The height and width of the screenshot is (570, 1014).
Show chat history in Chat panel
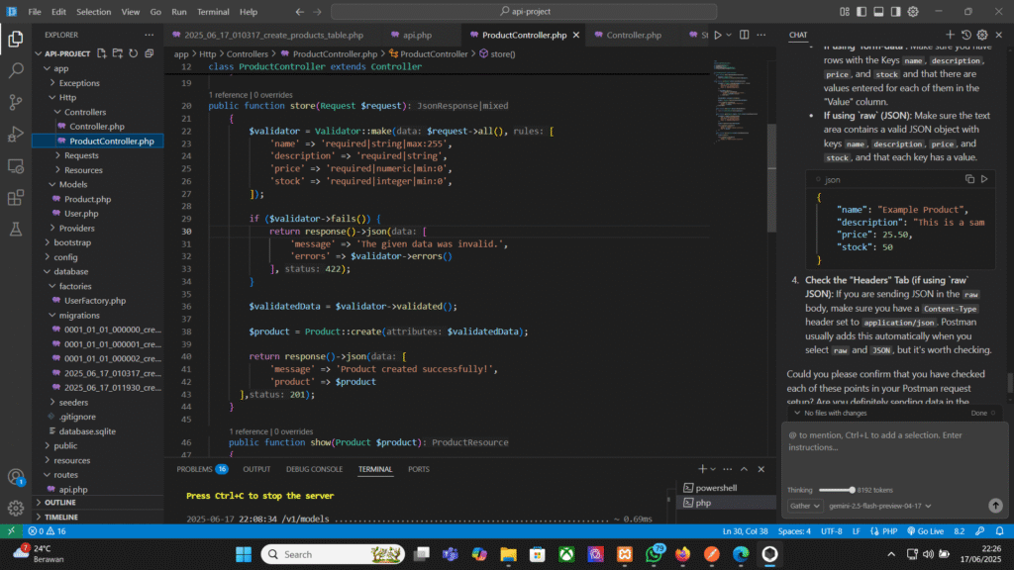[966, 35]
